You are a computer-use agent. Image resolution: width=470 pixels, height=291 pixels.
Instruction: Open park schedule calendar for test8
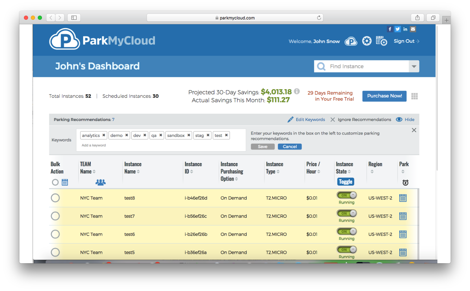click(403, 198)
